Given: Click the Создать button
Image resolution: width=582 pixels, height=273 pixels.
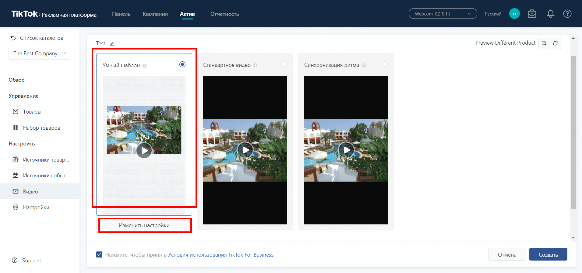Looking at the screenshot, I should click(x=548, y=254).
